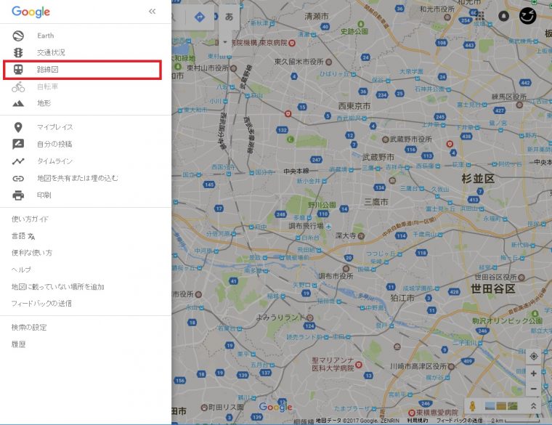Open 履歴 history link
Viewport: 552px width, 425px height.
pos(18,344)
